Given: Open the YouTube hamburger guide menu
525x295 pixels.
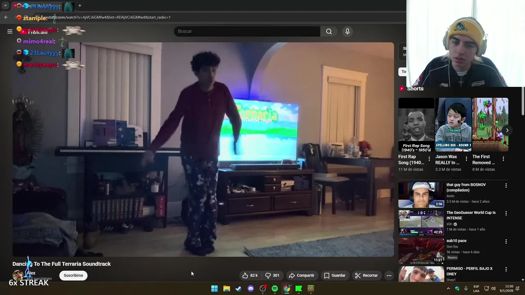Looking at the screenshot, I should [x=10, y=31].
